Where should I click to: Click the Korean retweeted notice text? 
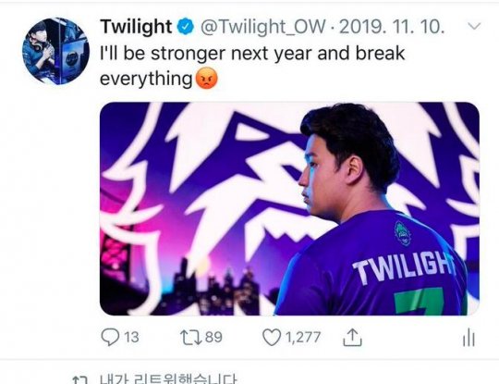tap(168, 379)
